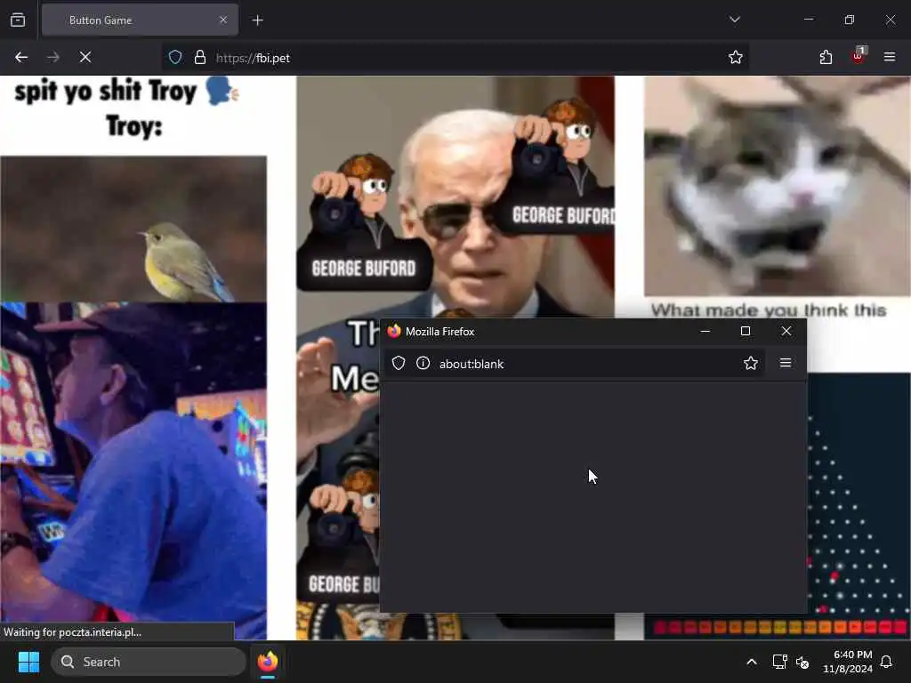
Task: Open a new tab with plus button
Action: tap(257, 20)
